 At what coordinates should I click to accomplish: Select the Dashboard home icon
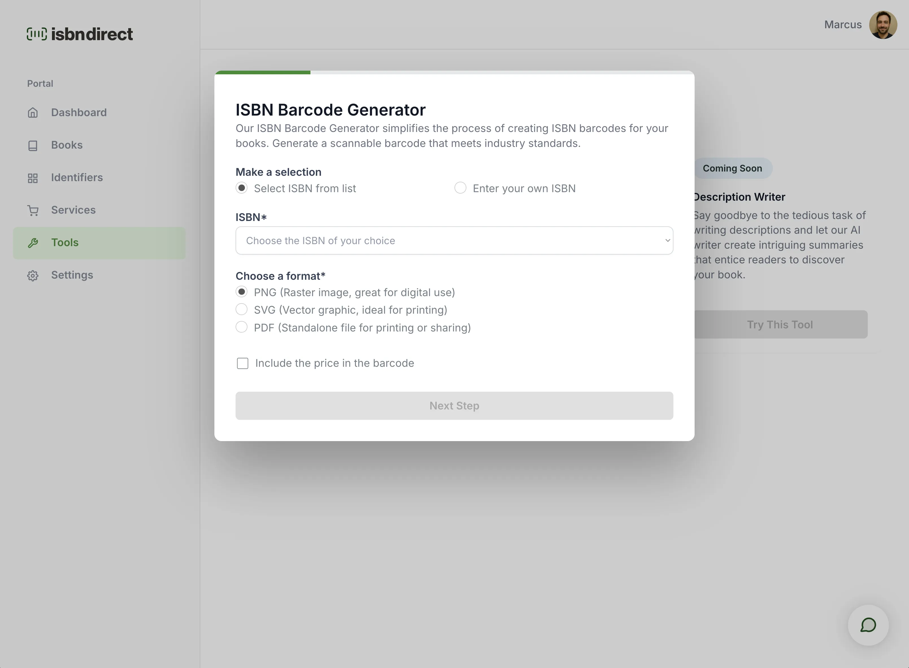(33, 112)
